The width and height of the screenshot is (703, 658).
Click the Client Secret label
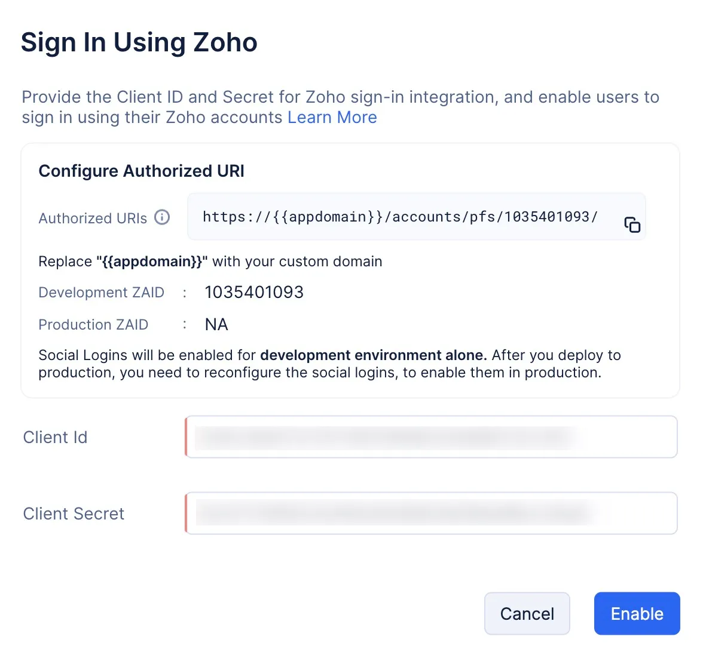coord(74,514)
